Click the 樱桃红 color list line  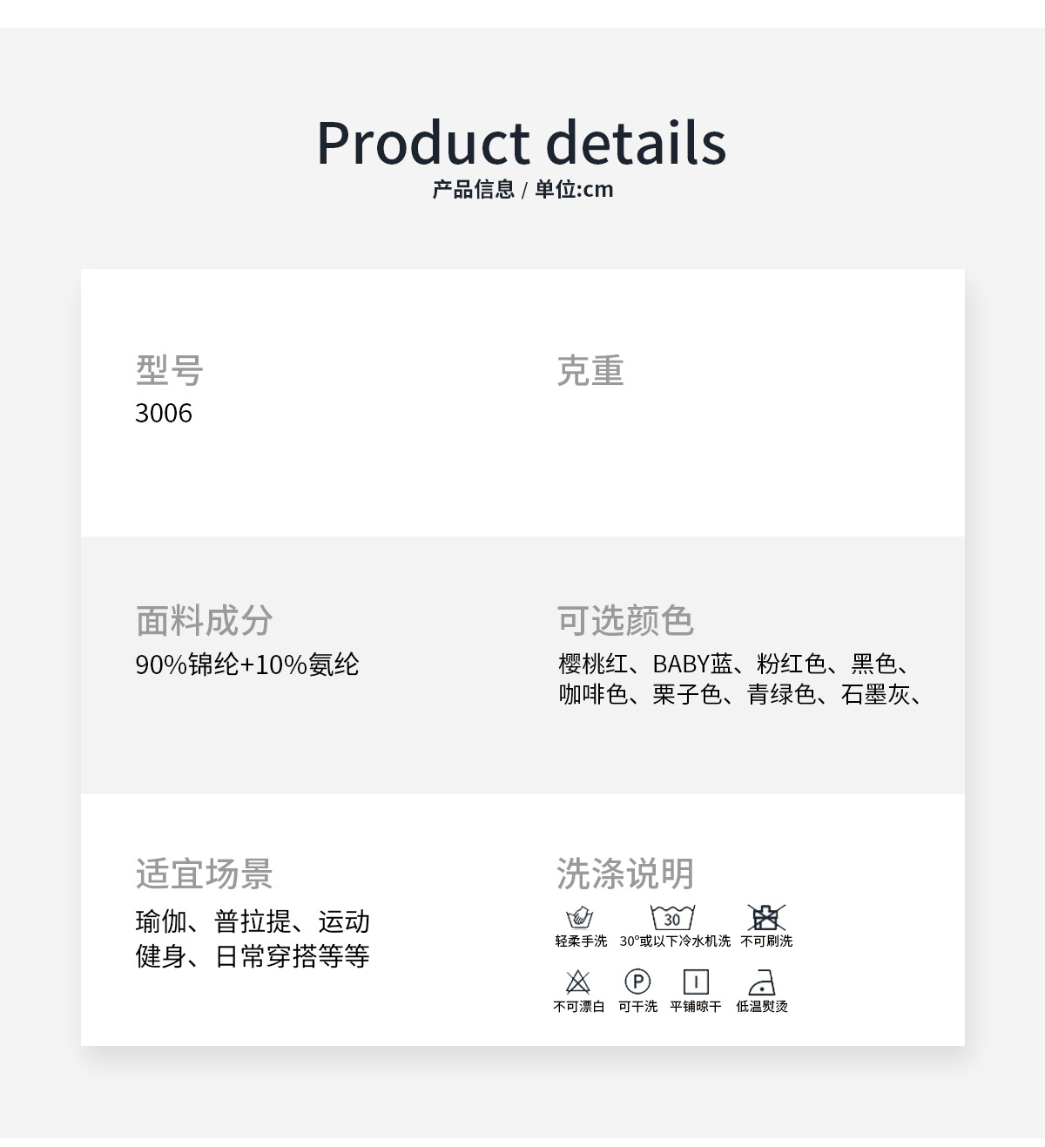[x=736, y=664]
